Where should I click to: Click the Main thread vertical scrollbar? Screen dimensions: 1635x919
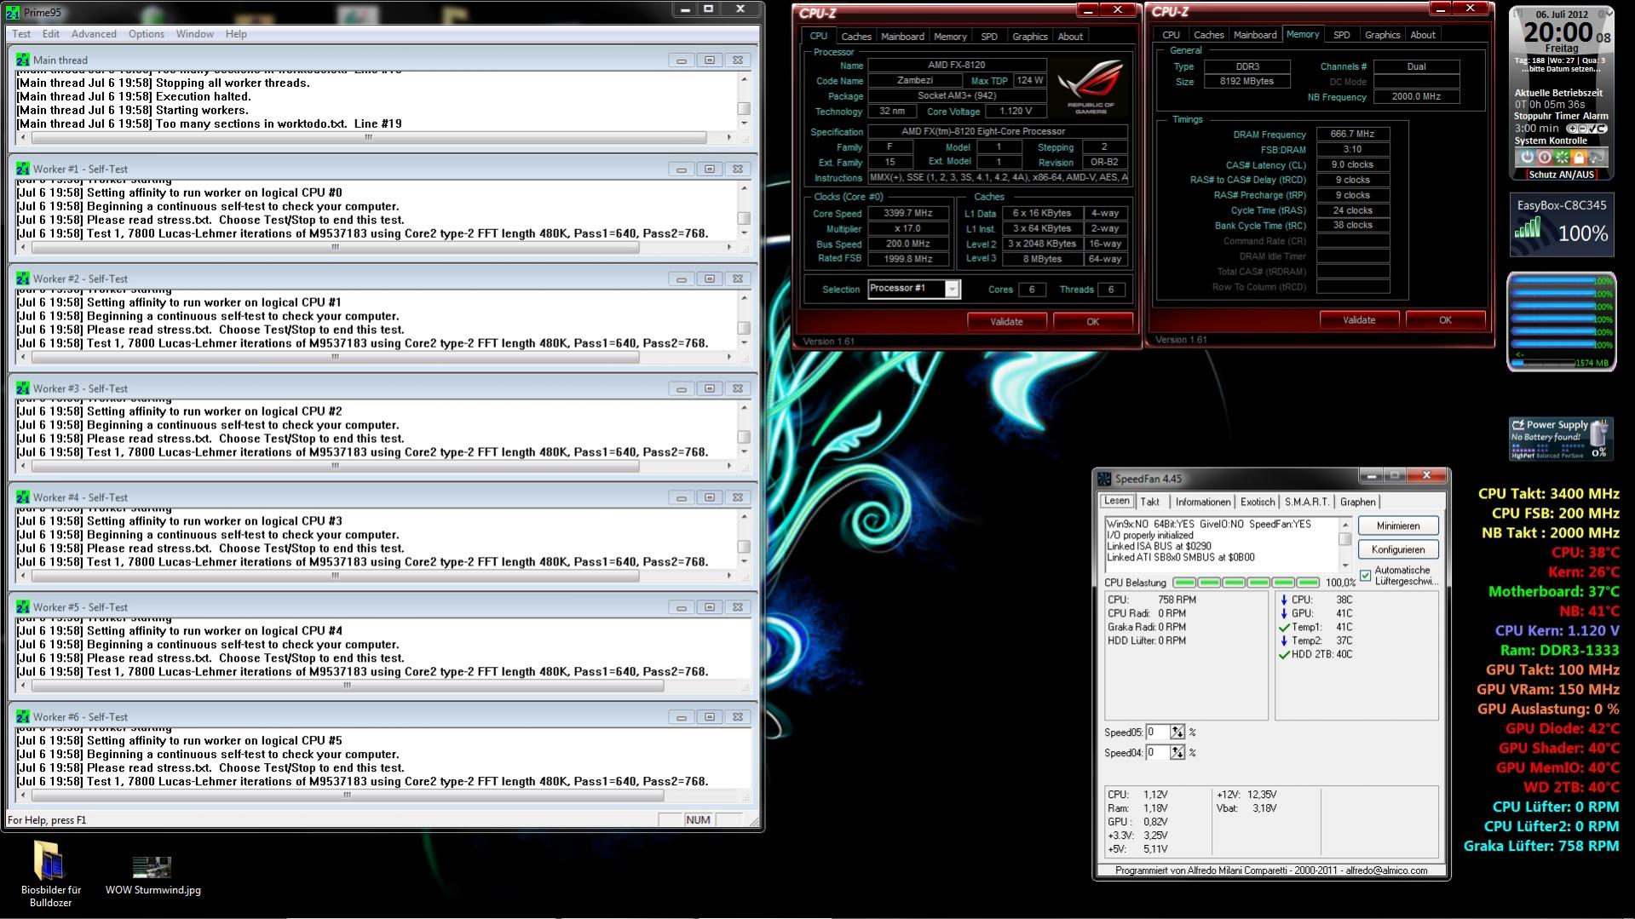coord(744,101)
